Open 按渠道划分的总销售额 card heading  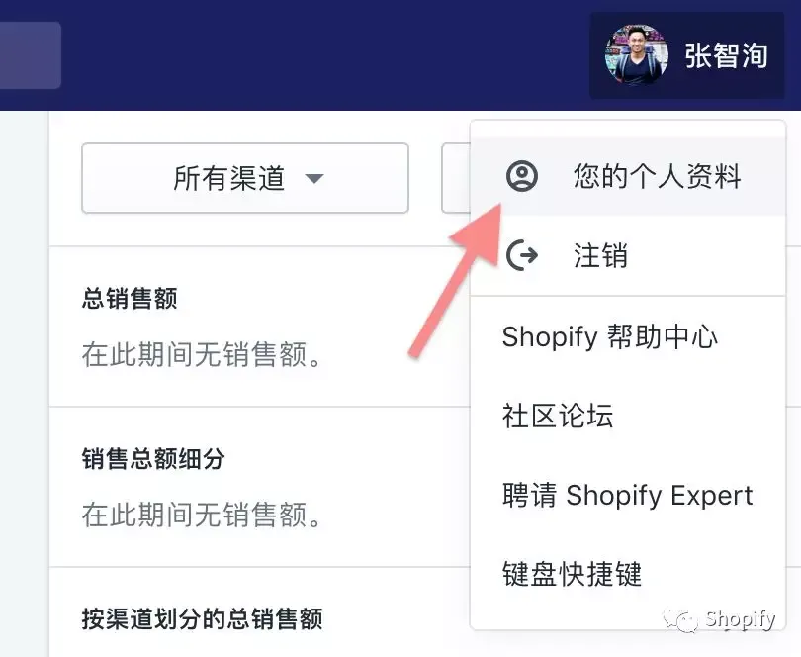202,618
